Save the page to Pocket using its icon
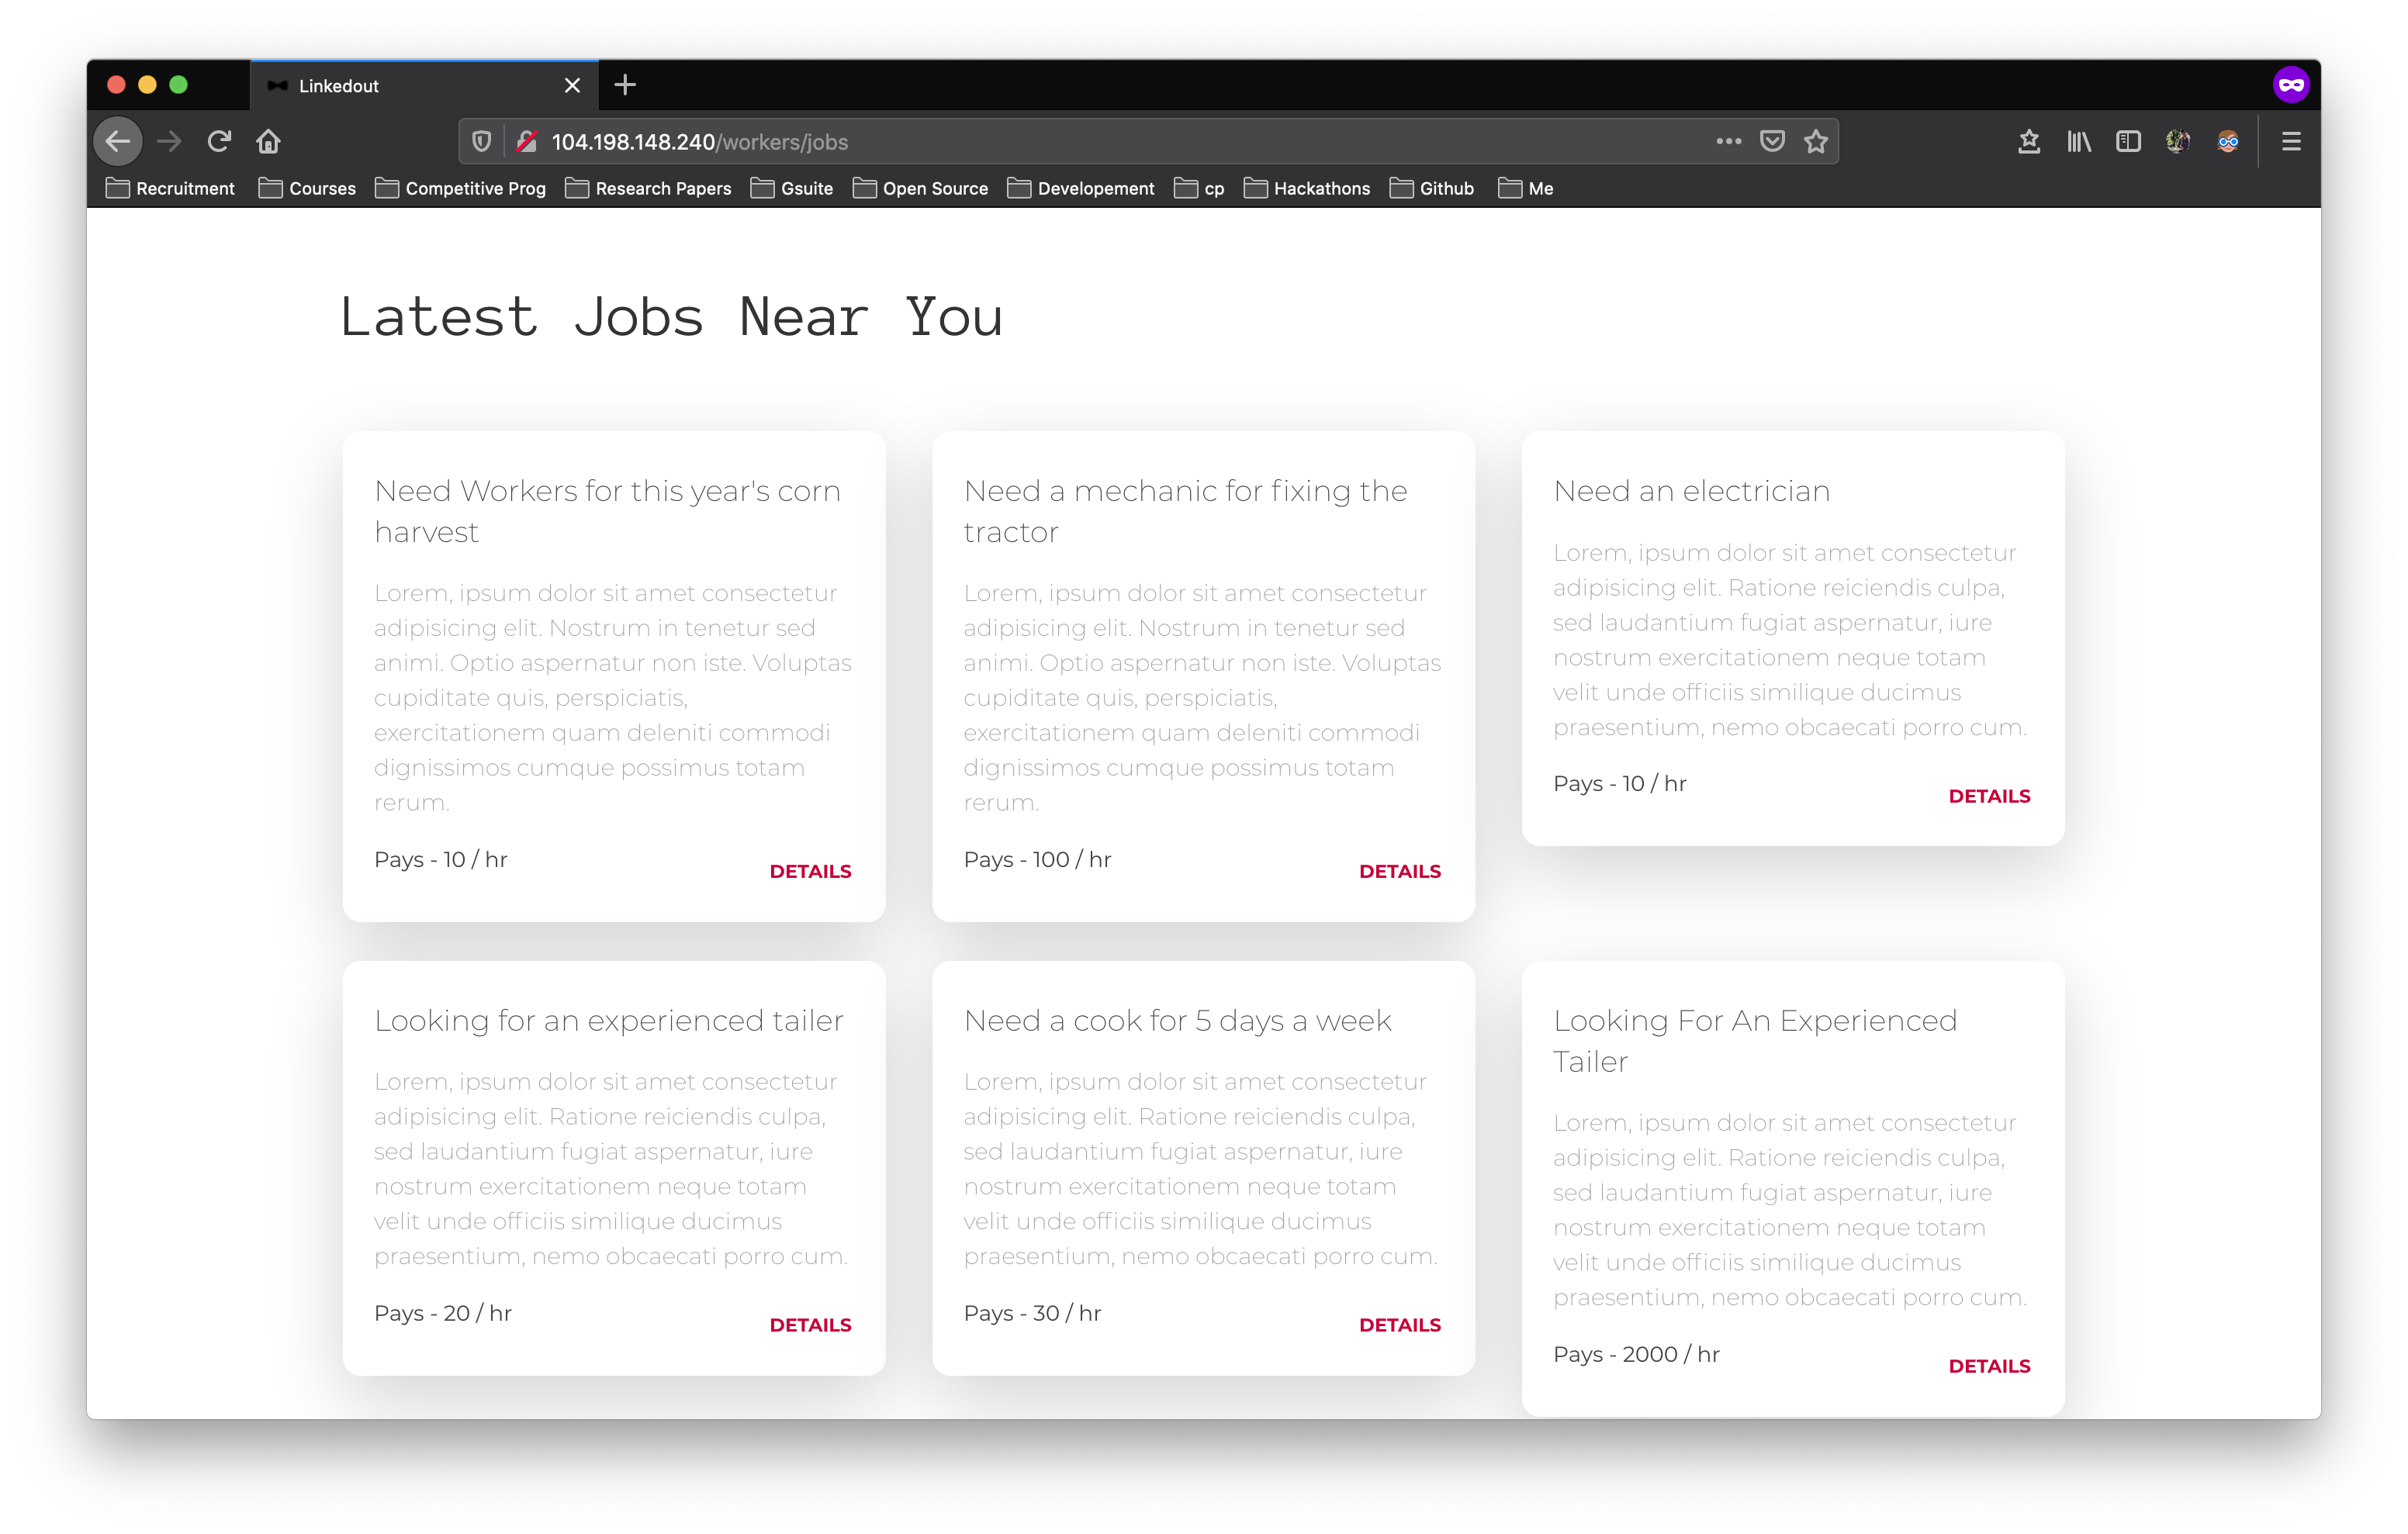This screenshot has height=1534, width=2408. (x=1772, y=141)
